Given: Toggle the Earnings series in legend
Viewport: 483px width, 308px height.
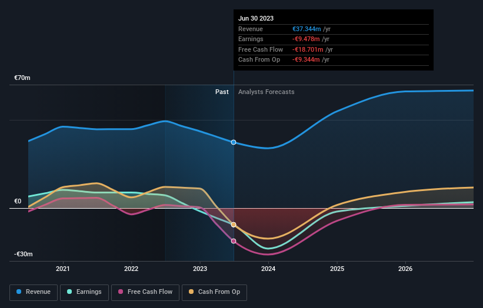Looking at the screenshot, I should tap(84, 292).
